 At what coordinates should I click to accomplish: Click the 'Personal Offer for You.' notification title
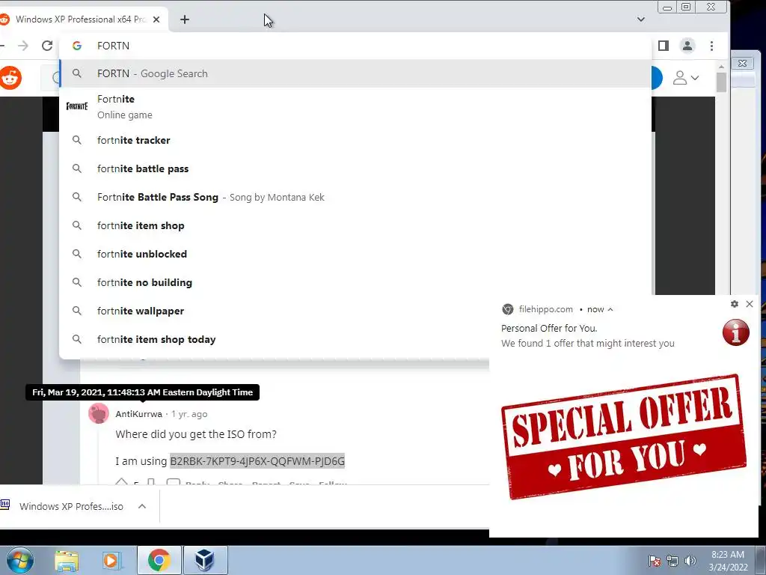pos(549,329)
